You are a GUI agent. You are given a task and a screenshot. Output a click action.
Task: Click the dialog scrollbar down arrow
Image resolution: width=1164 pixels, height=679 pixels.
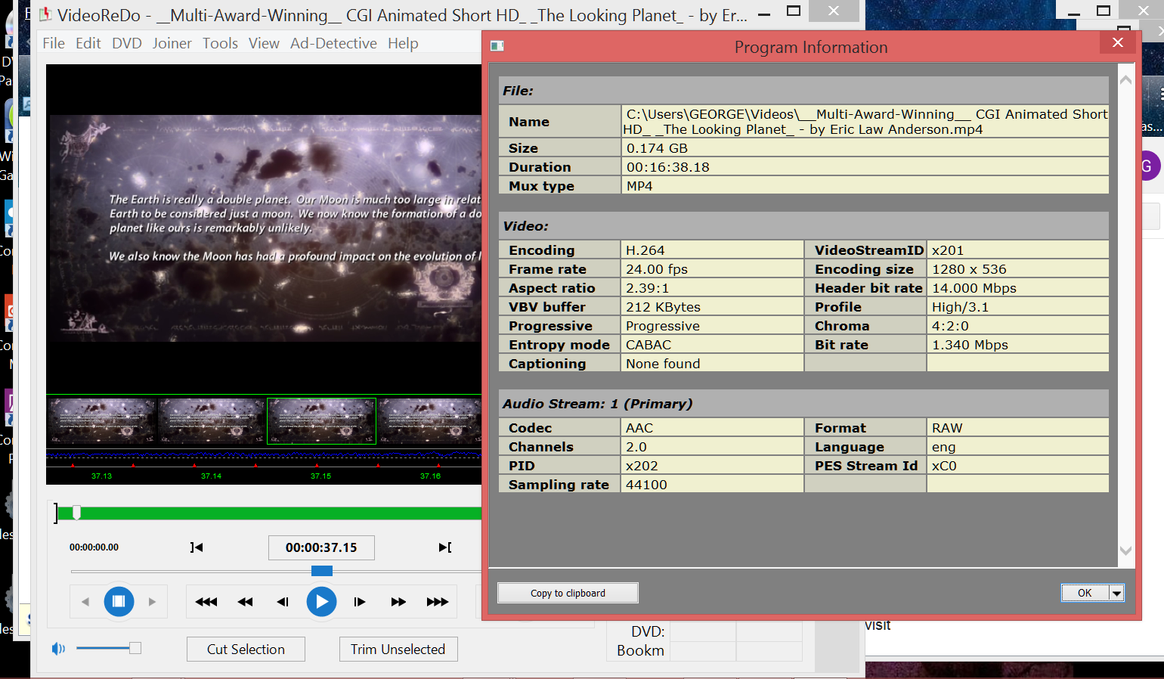click(1125, 550)
